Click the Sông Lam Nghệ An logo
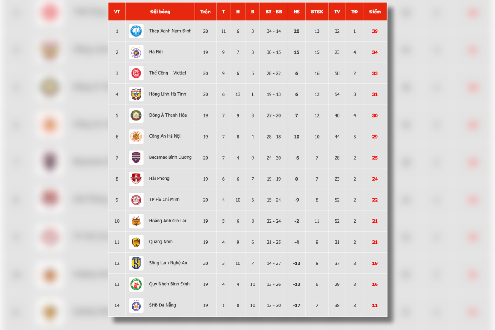Image resolution: width=495 pixels, height=330 pixels. point(136,263)
